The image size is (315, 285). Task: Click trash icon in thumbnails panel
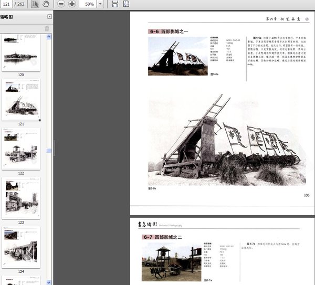tap(47, 28)
